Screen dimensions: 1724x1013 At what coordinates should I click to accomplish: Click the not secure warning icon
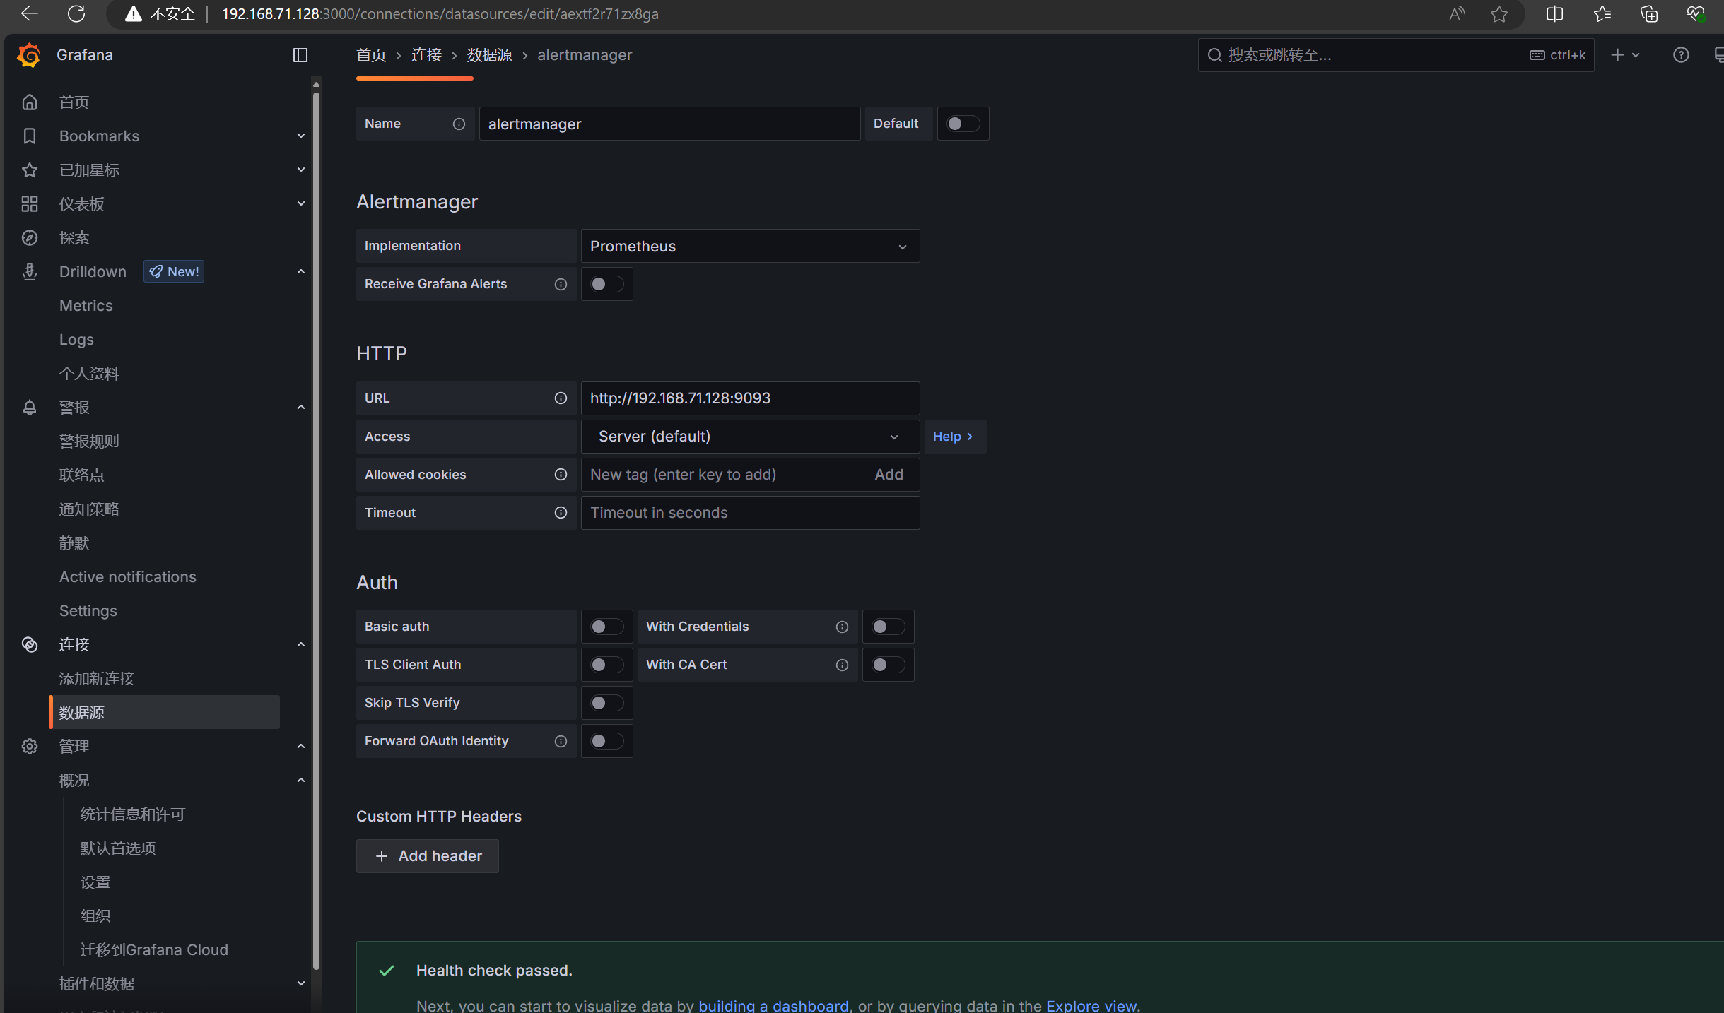click(x=134, y=14)
